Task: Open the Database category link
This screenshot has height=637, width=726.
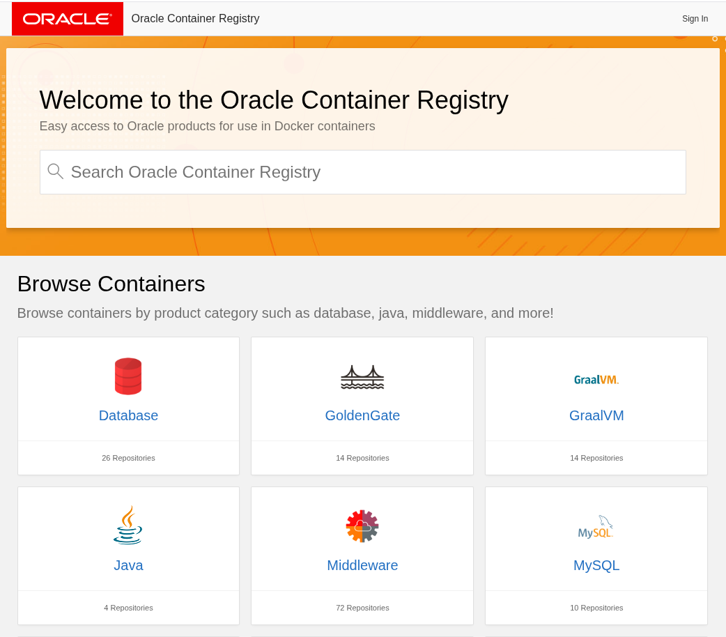Action: click(128, 415)
